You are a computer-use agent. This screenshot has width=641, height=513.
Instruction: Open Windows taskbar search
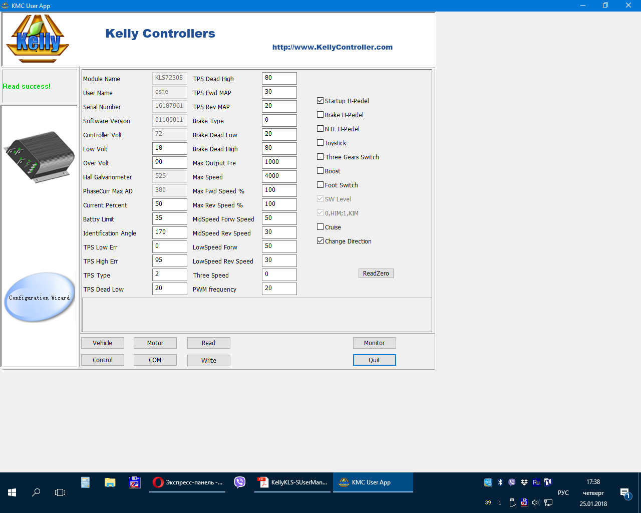tap(36, 492)
